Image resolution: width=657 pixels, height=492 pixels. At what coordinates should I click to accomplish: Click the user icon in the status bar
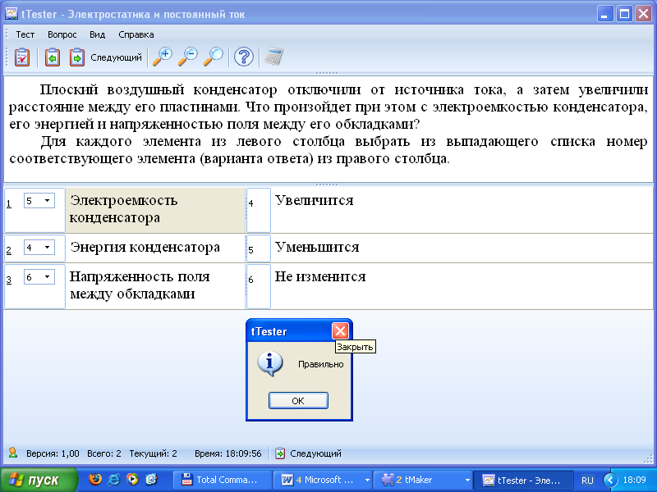pyautogui.click(x=13, y=453)
